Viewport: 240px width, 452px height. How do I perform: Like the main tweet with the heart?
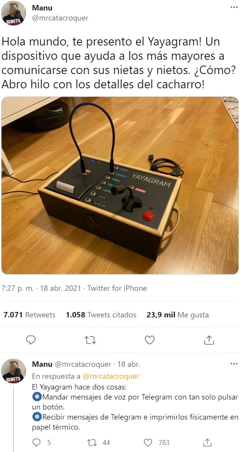pyautogui.click(x=150, y=340)
